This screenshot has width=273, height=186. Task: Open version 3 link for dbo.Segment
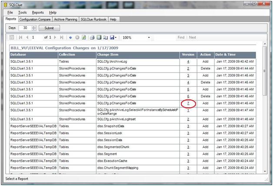pos(188,154)
